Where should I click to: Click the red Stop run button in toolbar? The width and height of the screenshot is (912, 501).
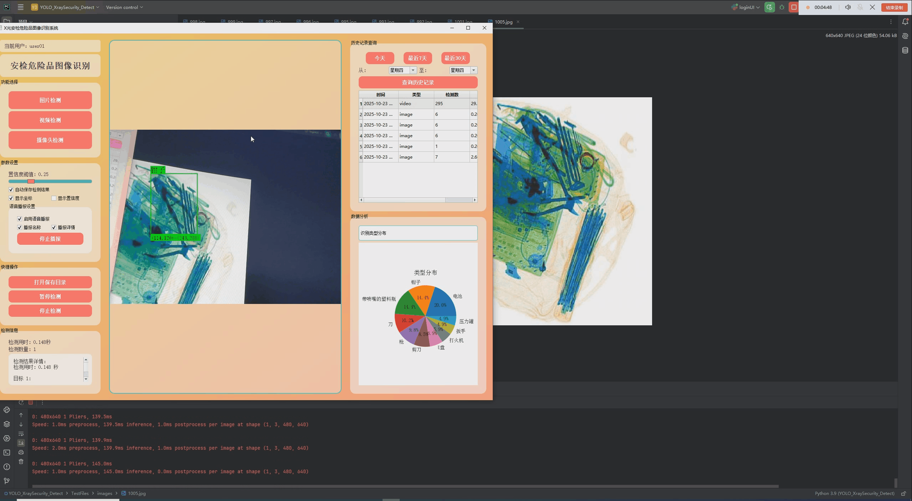pyautogui.click(x=794, y=7)
